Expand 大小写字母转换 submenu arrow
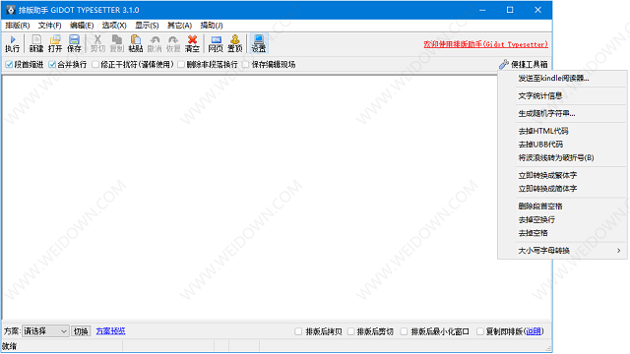 (619, 251)
